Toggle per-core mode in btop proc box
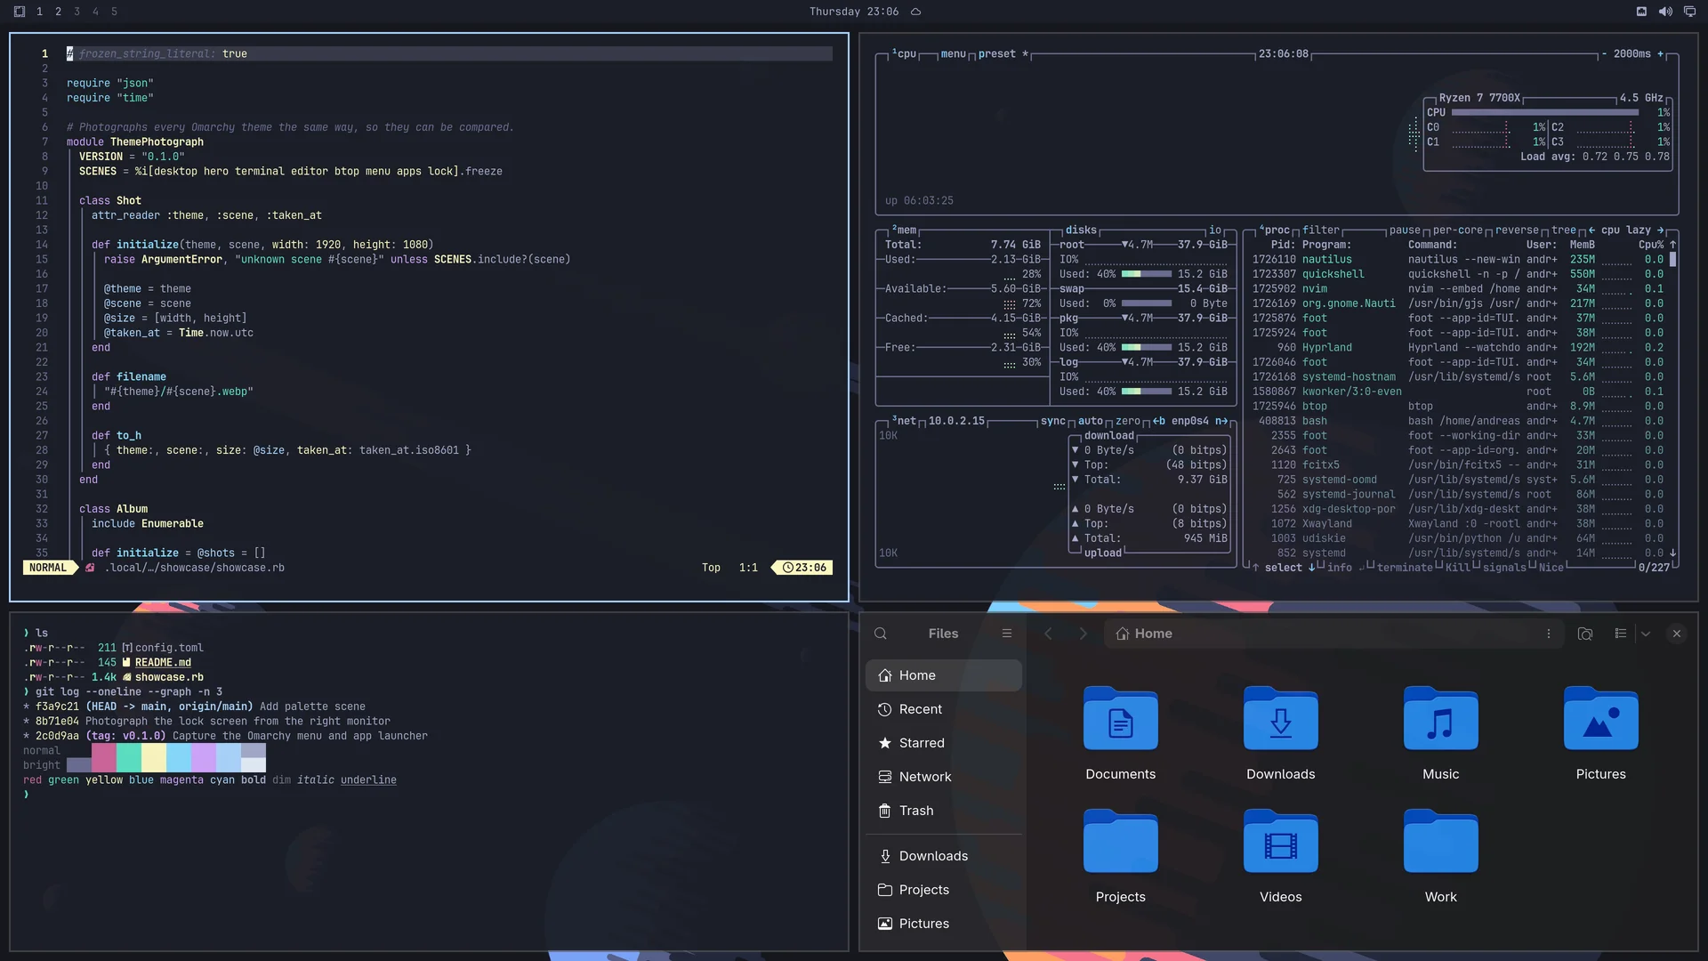This screenshot has width=1708, height=961. [x=1457, y=230]
